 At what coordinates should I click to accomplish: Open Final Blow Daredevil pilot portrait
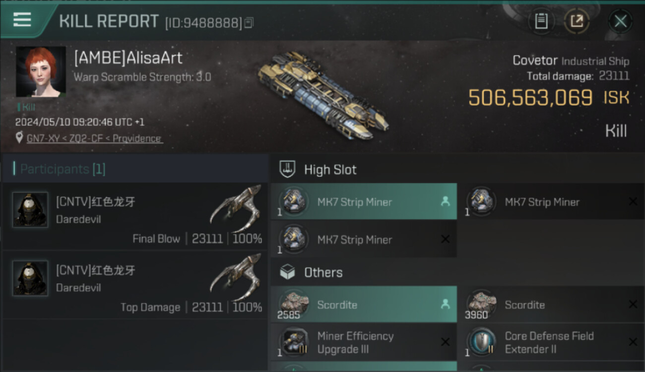point(30,210)
